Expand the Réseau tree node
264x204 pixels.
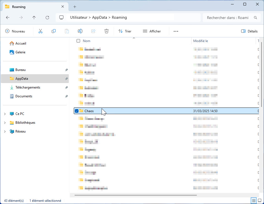[x=5, y=131]
